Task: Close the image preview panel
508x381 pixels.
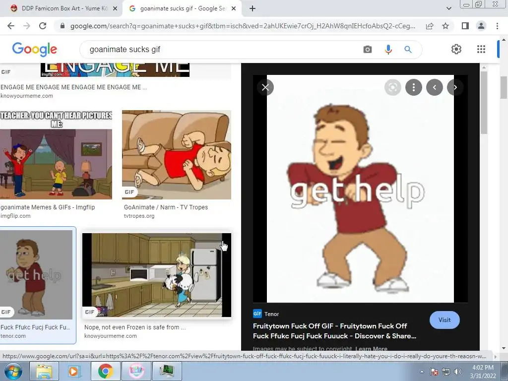Action: [x=265, y=87]
